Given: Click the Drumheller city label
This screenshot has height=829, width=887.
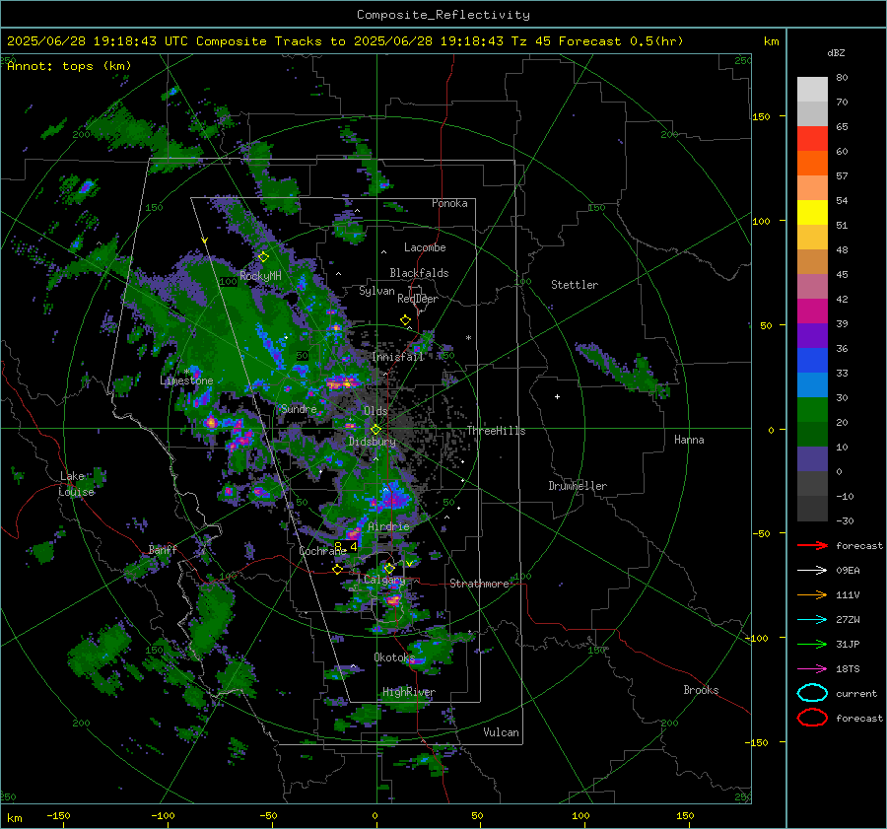Looking at the screenshot, I should pyautogui.click(x=578, y=486).
